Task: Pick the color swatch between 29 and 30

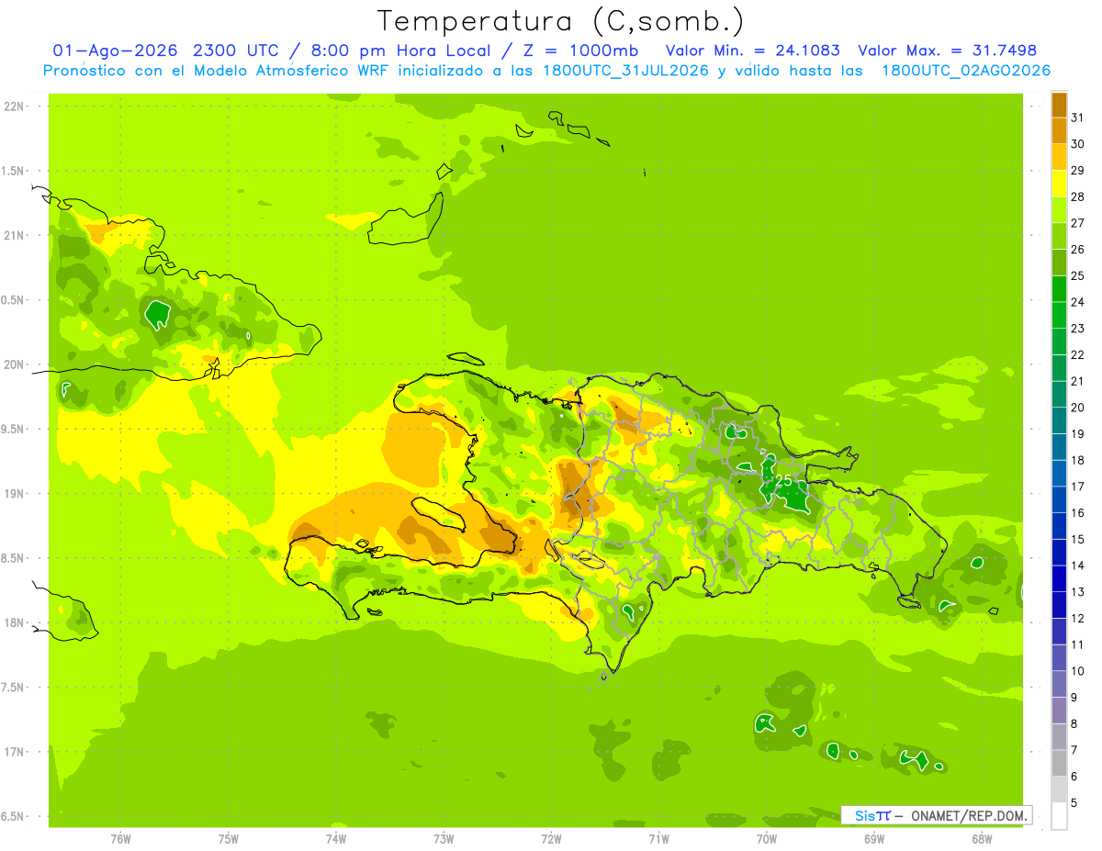Action: pos(1059,157)
